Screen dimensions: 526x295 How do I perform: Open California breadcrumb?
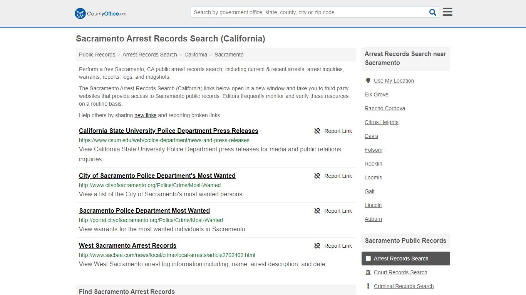[x=196, y=55]
